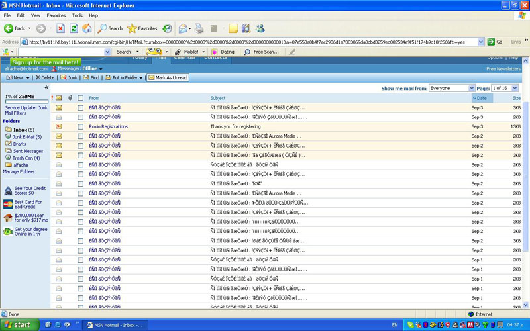Click the IE Forward arrow button

[x=41, y=28]
